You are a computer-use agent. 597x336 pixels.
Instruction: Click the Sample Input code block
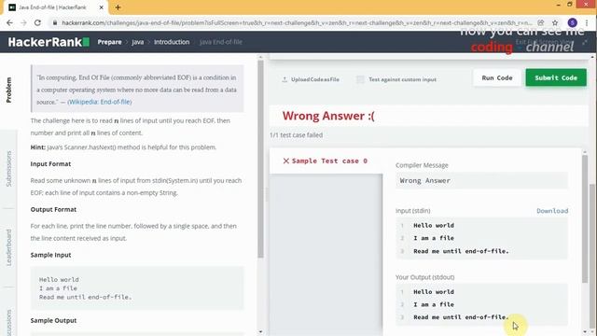coord(137,288)
